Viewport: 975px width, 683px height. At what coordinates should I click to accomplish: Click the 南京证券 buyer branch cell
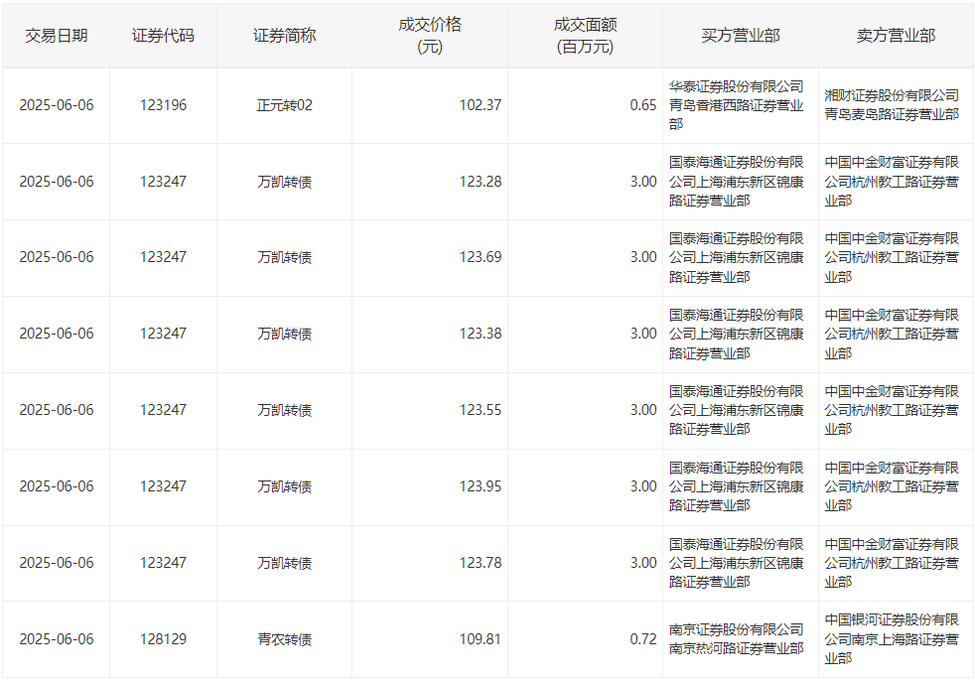tap(741, 639)
